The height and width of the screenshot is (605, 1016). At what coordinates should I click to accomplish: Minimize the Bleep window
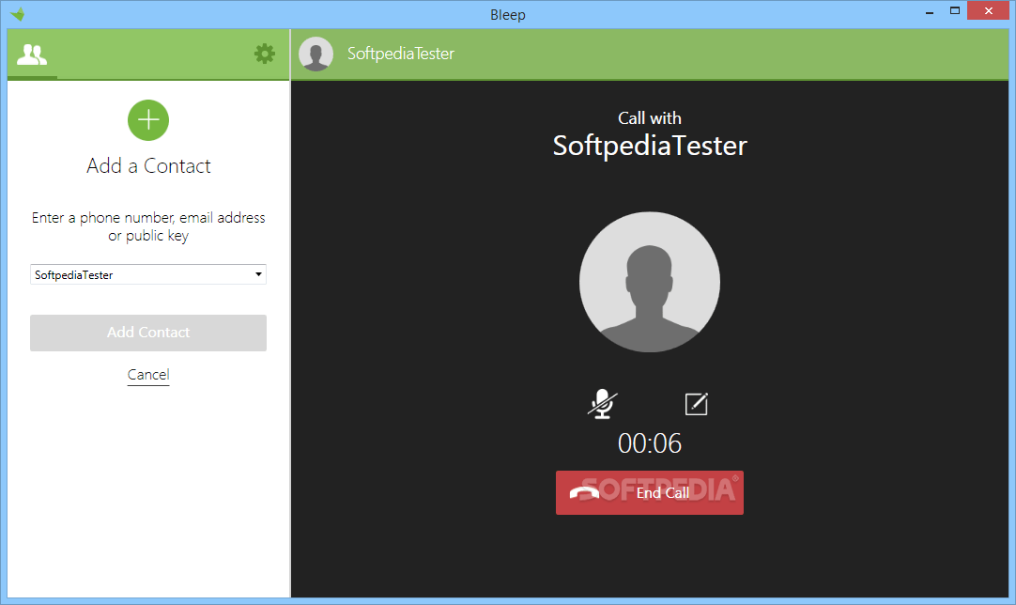(x=930, y=11)
